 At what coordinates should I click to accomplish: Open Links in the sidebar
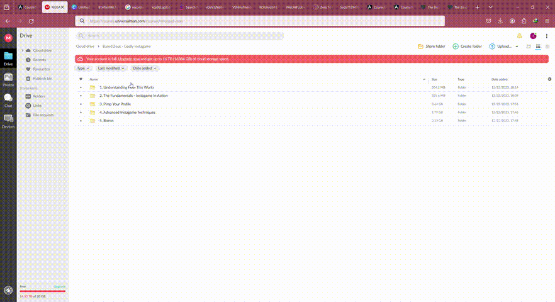tap(37, 106)
